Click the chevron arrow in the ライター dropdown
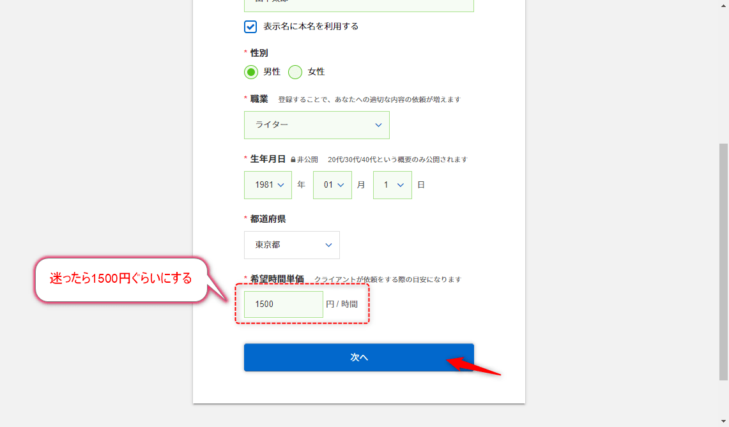The height and width of the screenshot is (427, 729). (378, 125)
